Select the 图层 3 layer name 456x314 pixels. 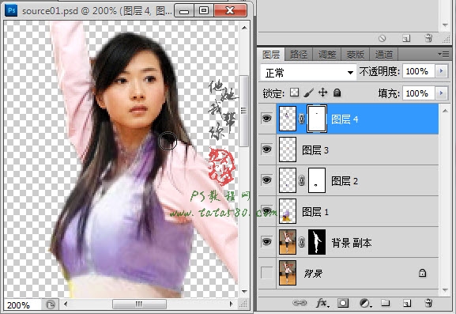coord(315,150)
